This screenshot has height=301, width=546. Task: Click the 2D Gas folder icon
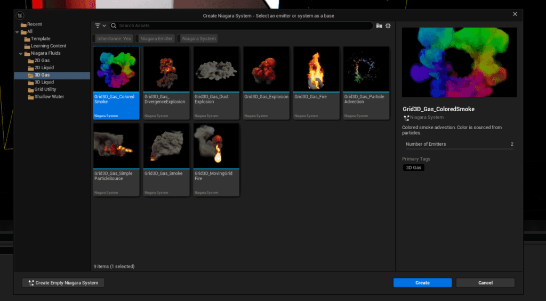tap(31, 61)
